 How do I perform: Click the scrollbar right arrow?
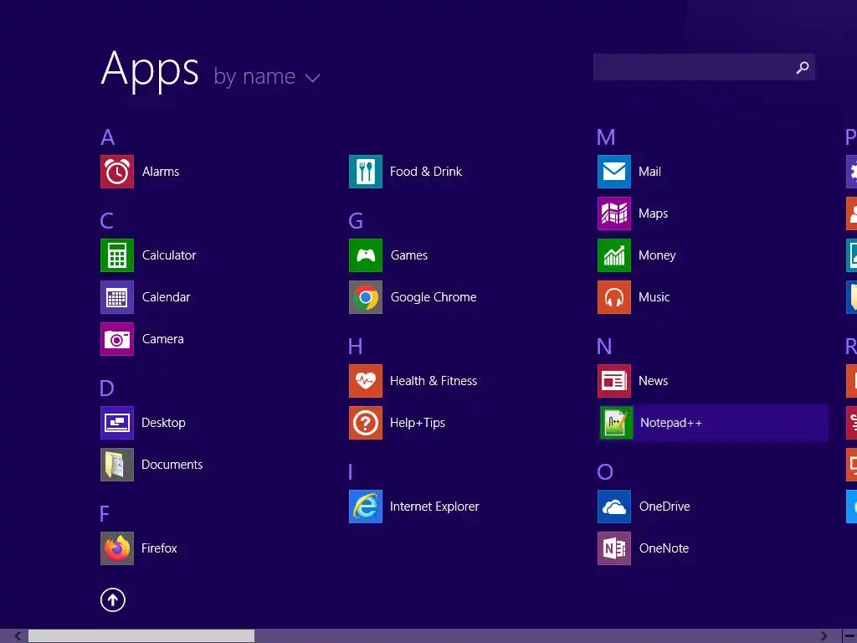(824, 636)
